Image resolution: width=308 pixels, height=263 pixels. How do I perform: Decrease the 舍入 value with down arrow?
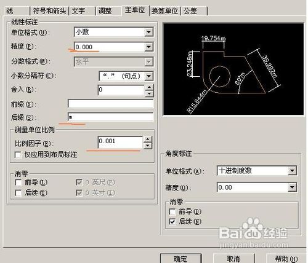point(150,93)
